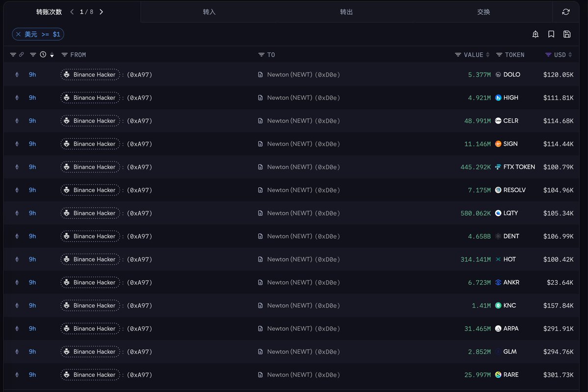Click the $301.73K USD value
Screen dimensions: 588x392
(x=559, y=375)
